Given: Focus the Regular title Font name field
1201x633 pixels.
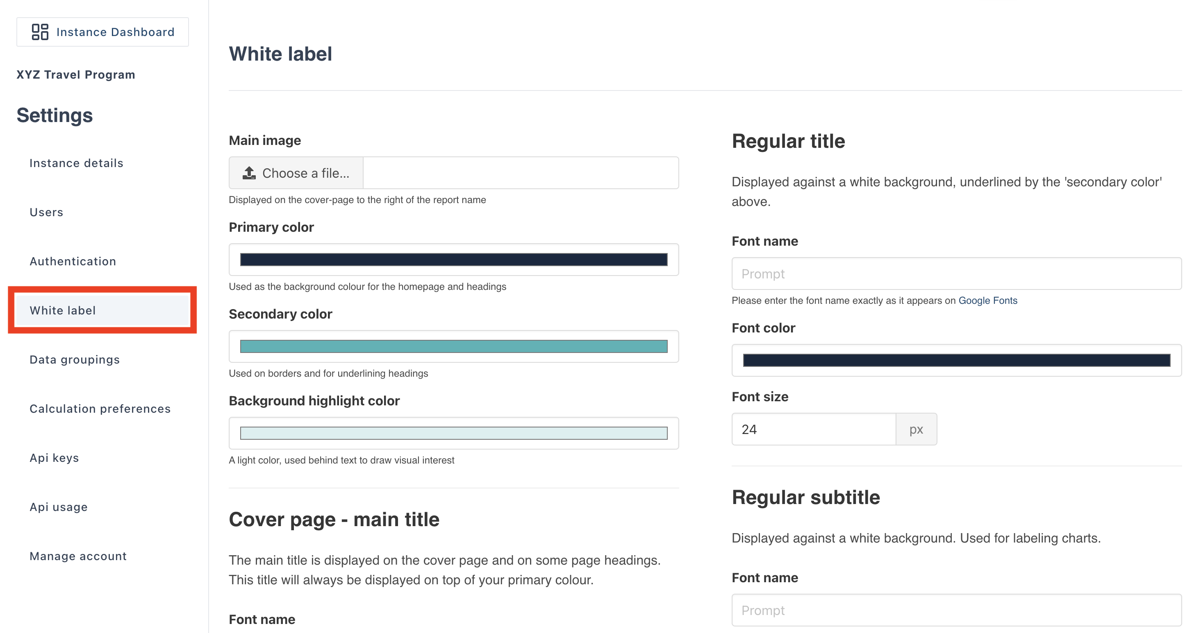Looking at the screenshot, I should coord(956,274).
